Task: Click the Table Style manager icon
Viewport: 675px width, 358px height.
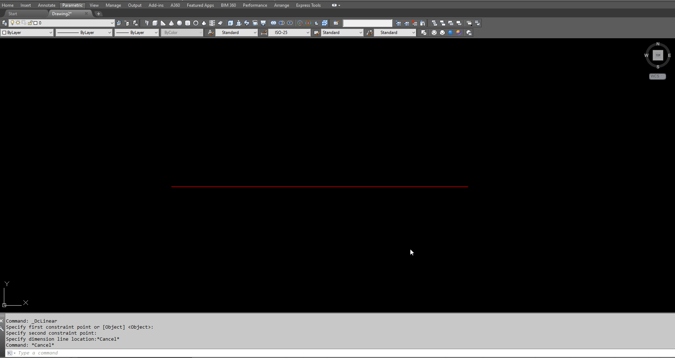Action: [316, 33]
